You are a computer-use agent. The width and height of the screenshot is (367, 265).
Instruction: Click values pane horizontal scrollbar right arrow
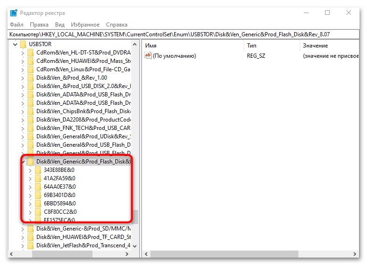tap(355, 254)
